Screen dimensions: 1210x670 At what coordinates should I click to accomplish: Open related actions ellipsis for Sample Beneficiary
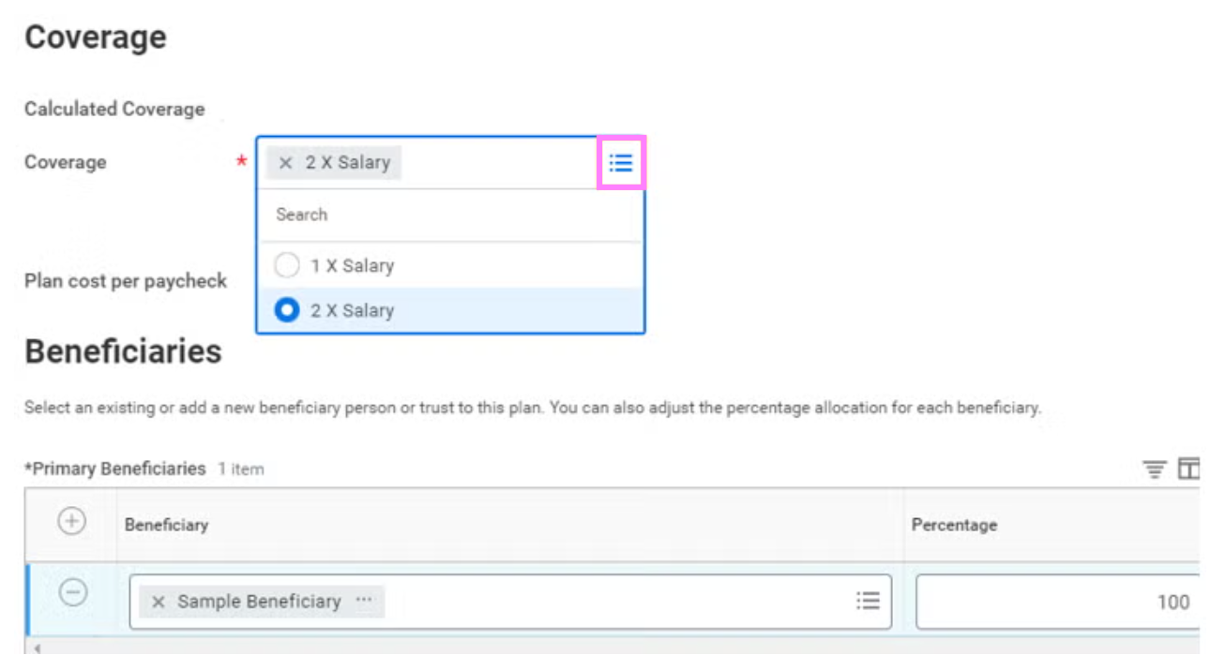(x=364, y=601)
